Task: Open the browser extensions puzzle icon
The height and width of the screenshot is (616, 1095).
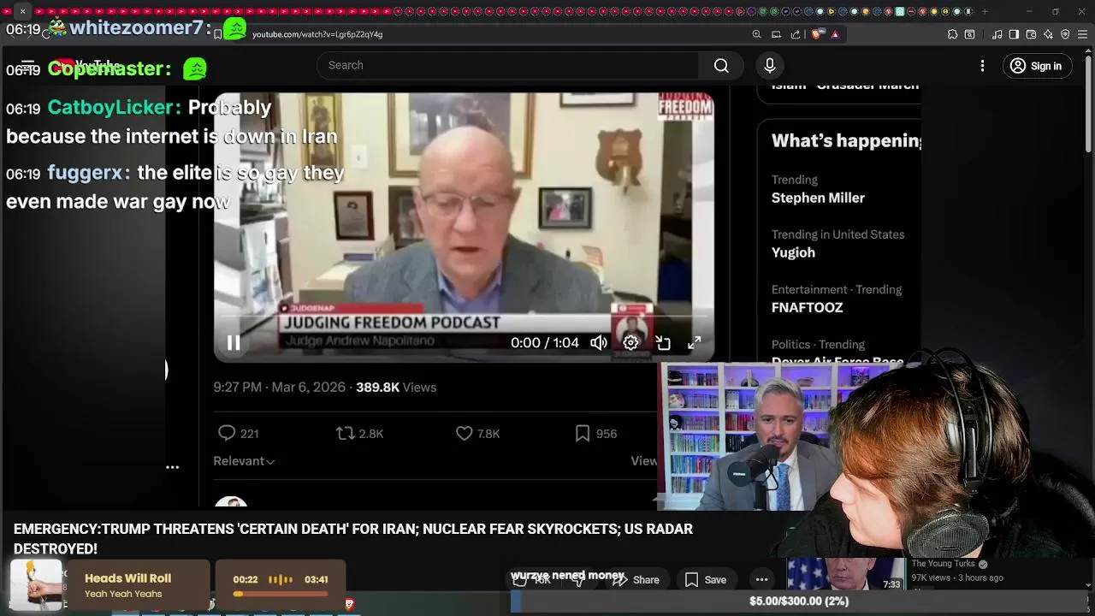Action: click(x=952, y=34)
